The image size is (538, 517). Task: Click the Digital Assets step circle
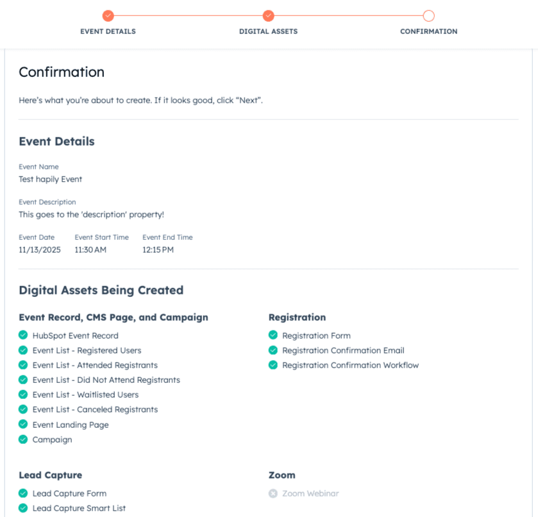[268, 15]
